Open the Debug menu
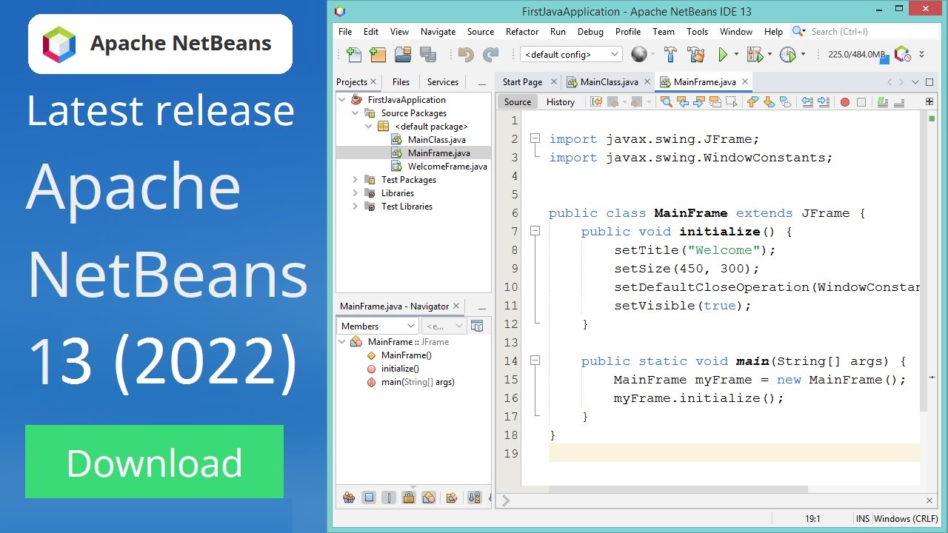948x533 pixels. pos(590,32)
